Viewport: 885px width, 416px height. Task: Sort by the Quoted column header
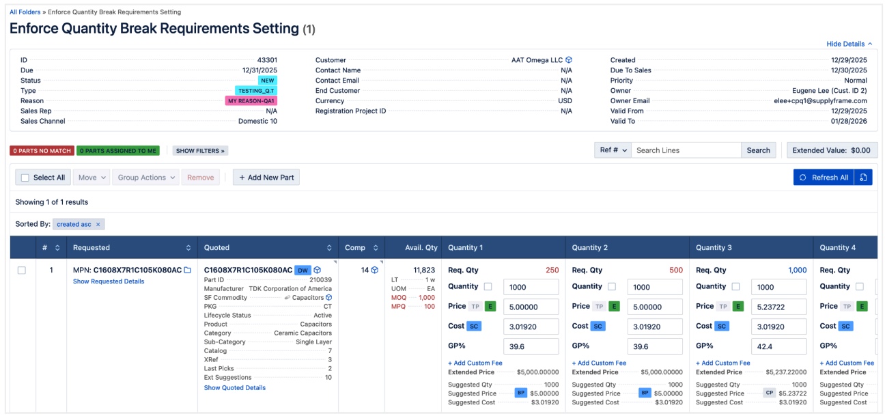pos(268,248)
